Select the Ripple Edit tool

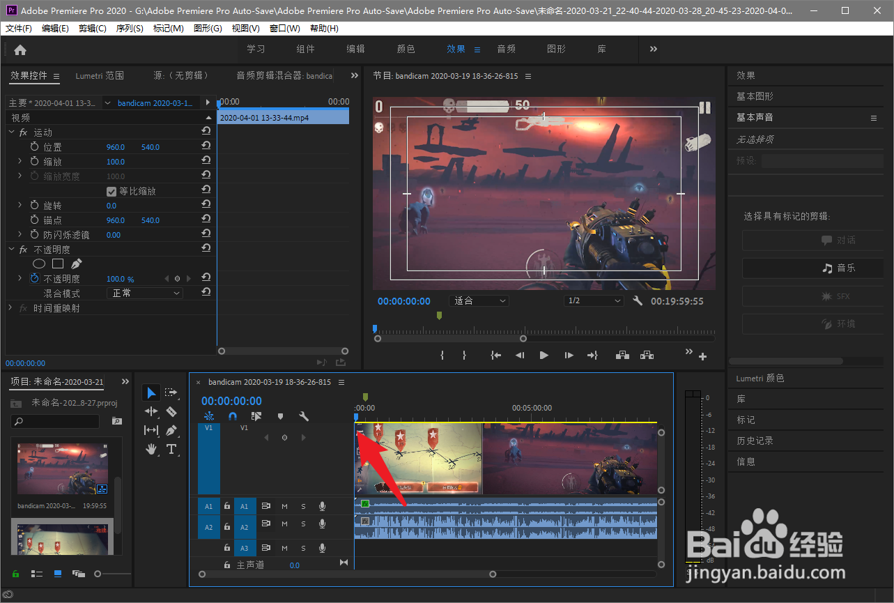151,412
